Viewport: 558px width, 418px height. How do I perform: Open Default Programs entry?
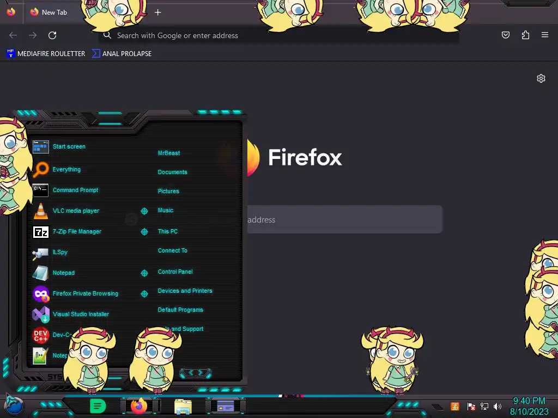tap(180, 310)
